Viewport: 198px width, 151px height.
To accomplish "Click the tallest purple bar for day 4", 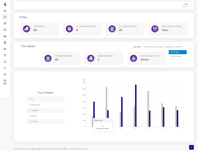I will pos(136,106).
